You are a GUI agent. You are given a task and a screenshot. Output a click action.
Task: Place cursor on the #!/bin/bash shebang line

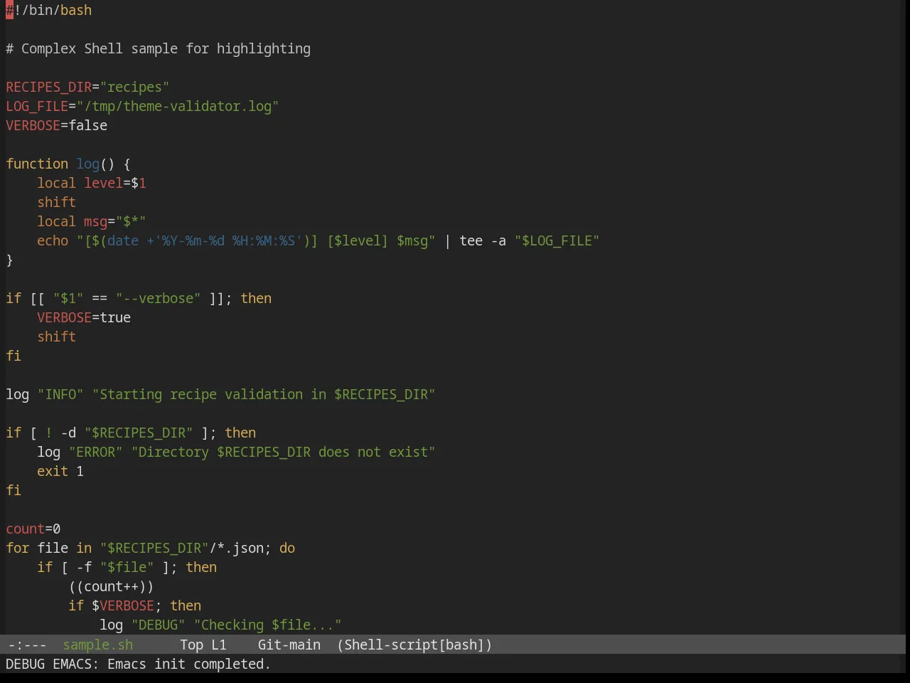tap(49, 10)
